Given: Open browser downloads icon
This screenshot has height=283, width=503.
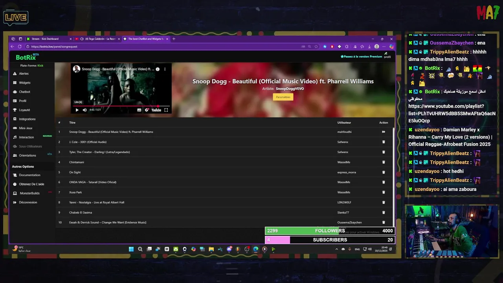Looking at the screenshot, I should (369, 46).
